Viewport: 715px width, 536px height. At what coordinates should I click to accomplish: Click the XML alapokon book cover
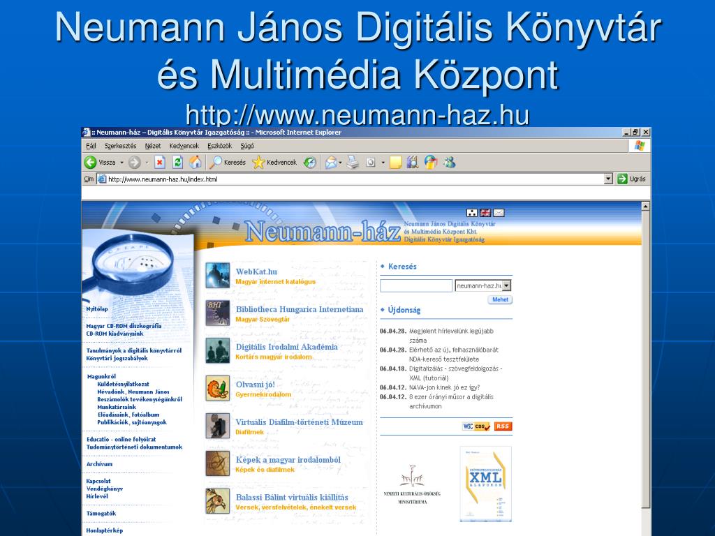point(486,484)
